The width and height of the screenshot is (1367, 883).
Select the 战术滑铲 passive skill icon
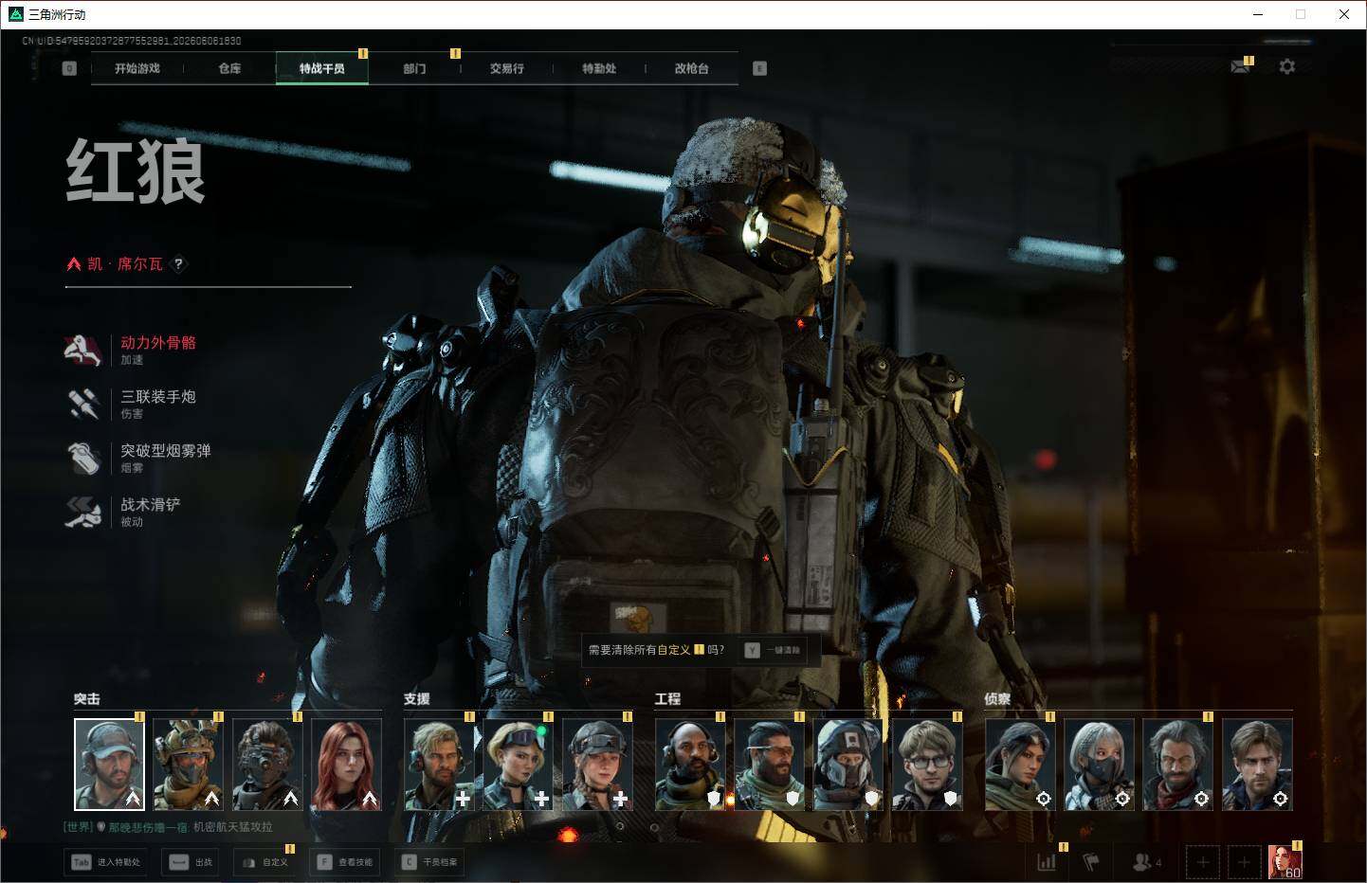click(83, 512)
